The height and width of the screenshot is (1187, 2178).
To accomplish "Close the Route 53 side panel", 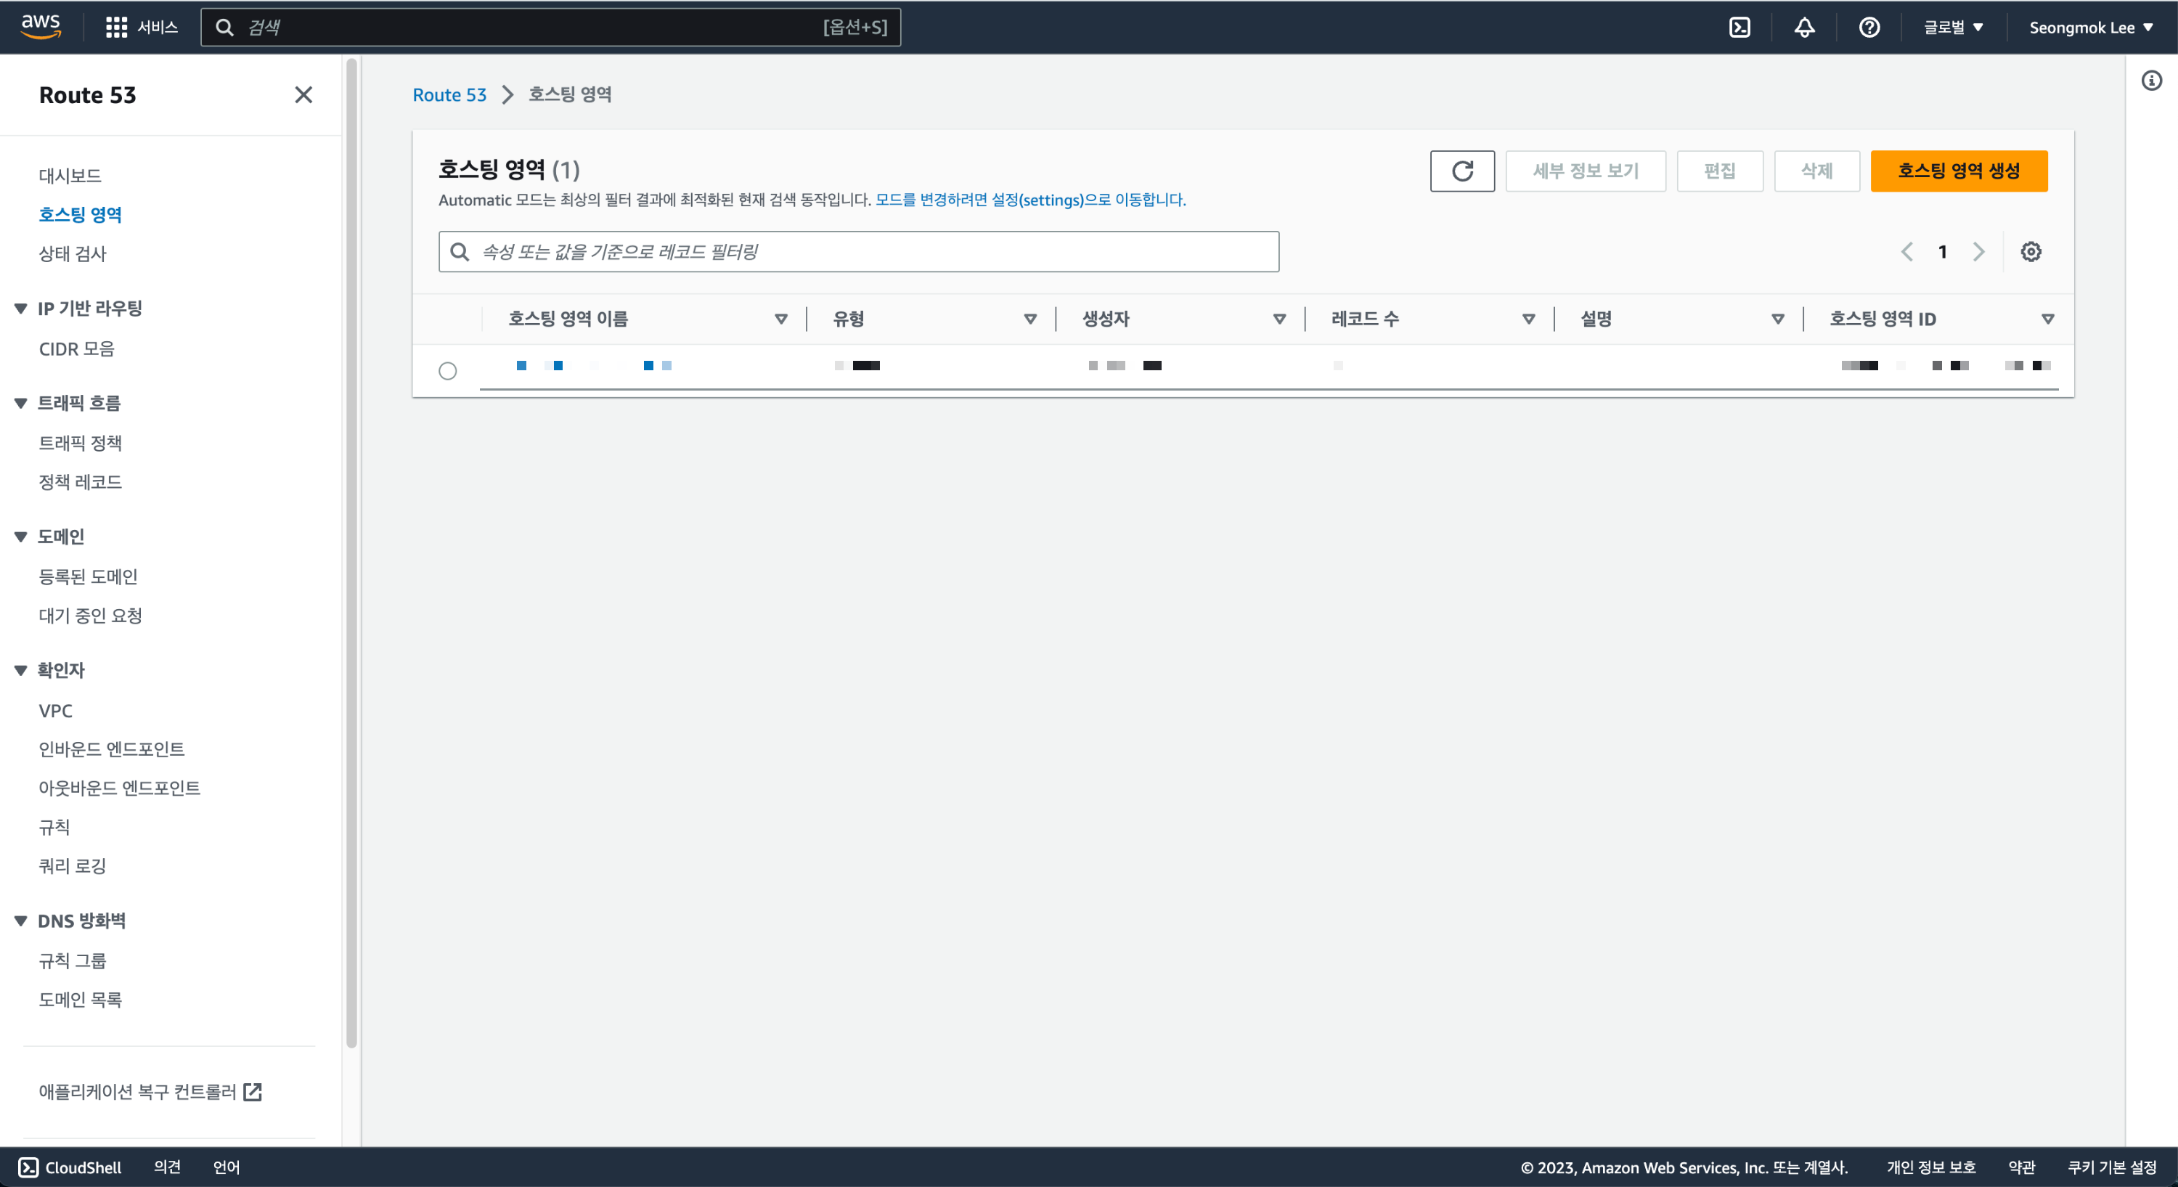I will 303,94.
